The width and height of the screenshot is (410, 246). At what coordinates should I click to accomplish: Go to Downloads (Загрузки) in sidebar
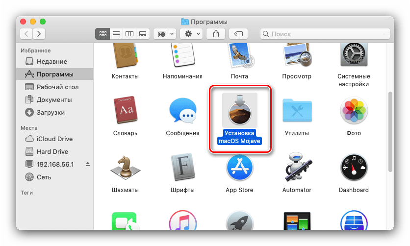pyautogui.click(x=51, y=112)
